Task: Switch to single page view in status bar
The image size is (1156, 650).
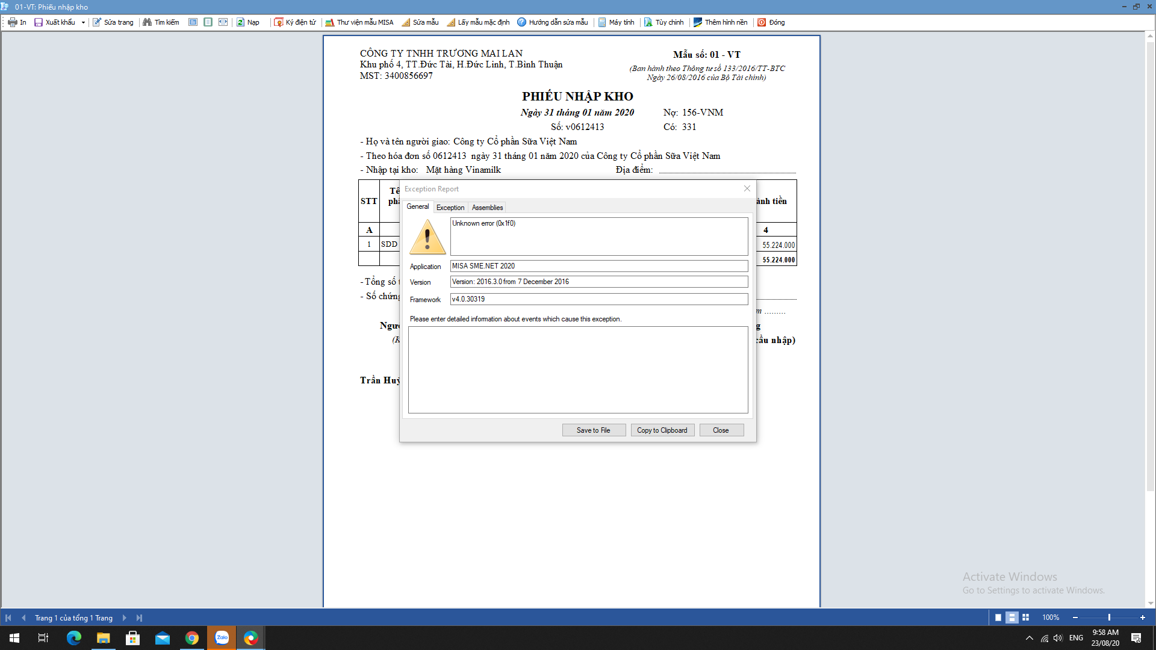Action: pos(998,617)
